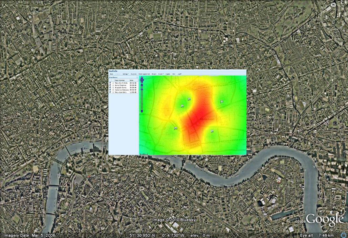348x238 pixels.
Task: Click the blue pan navigation control
Action: point(142,80)
